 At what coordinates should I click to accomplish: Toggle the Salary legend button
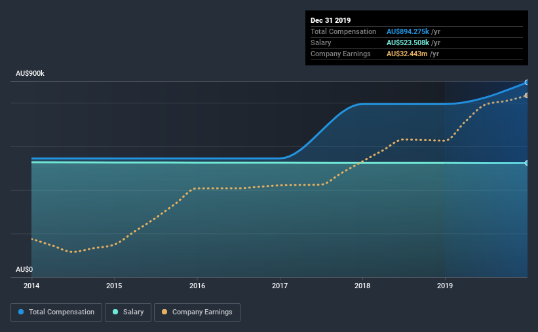coord(128,312)
